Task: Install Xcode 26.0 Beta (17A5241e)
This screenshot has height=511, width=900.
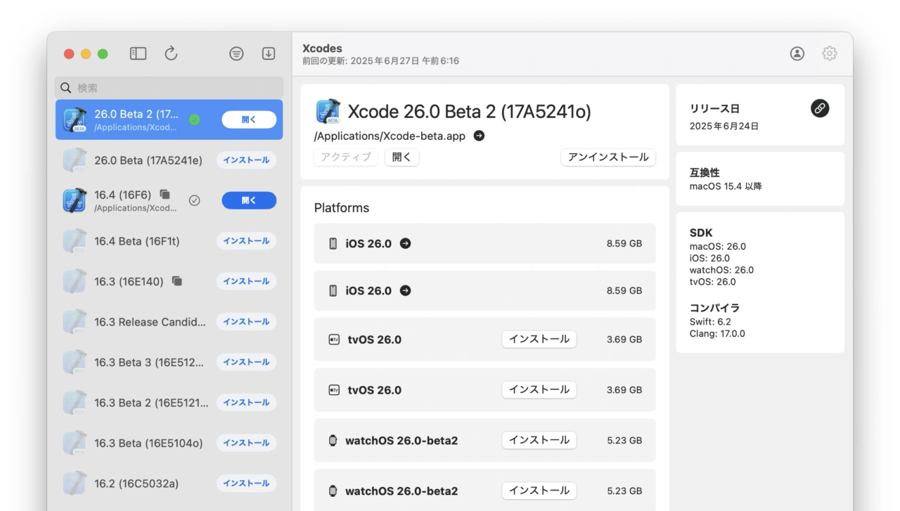Action: [246, 160]
